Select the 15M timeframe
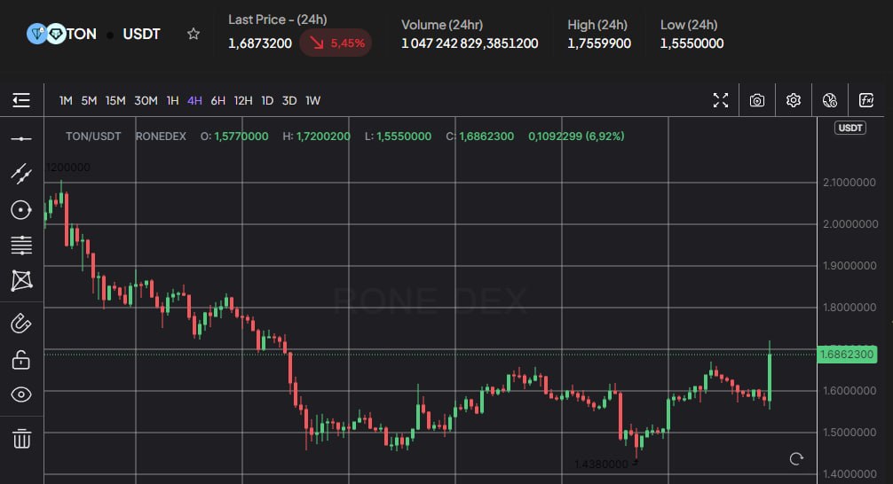 pyautogui.click(x=115, y=100)
